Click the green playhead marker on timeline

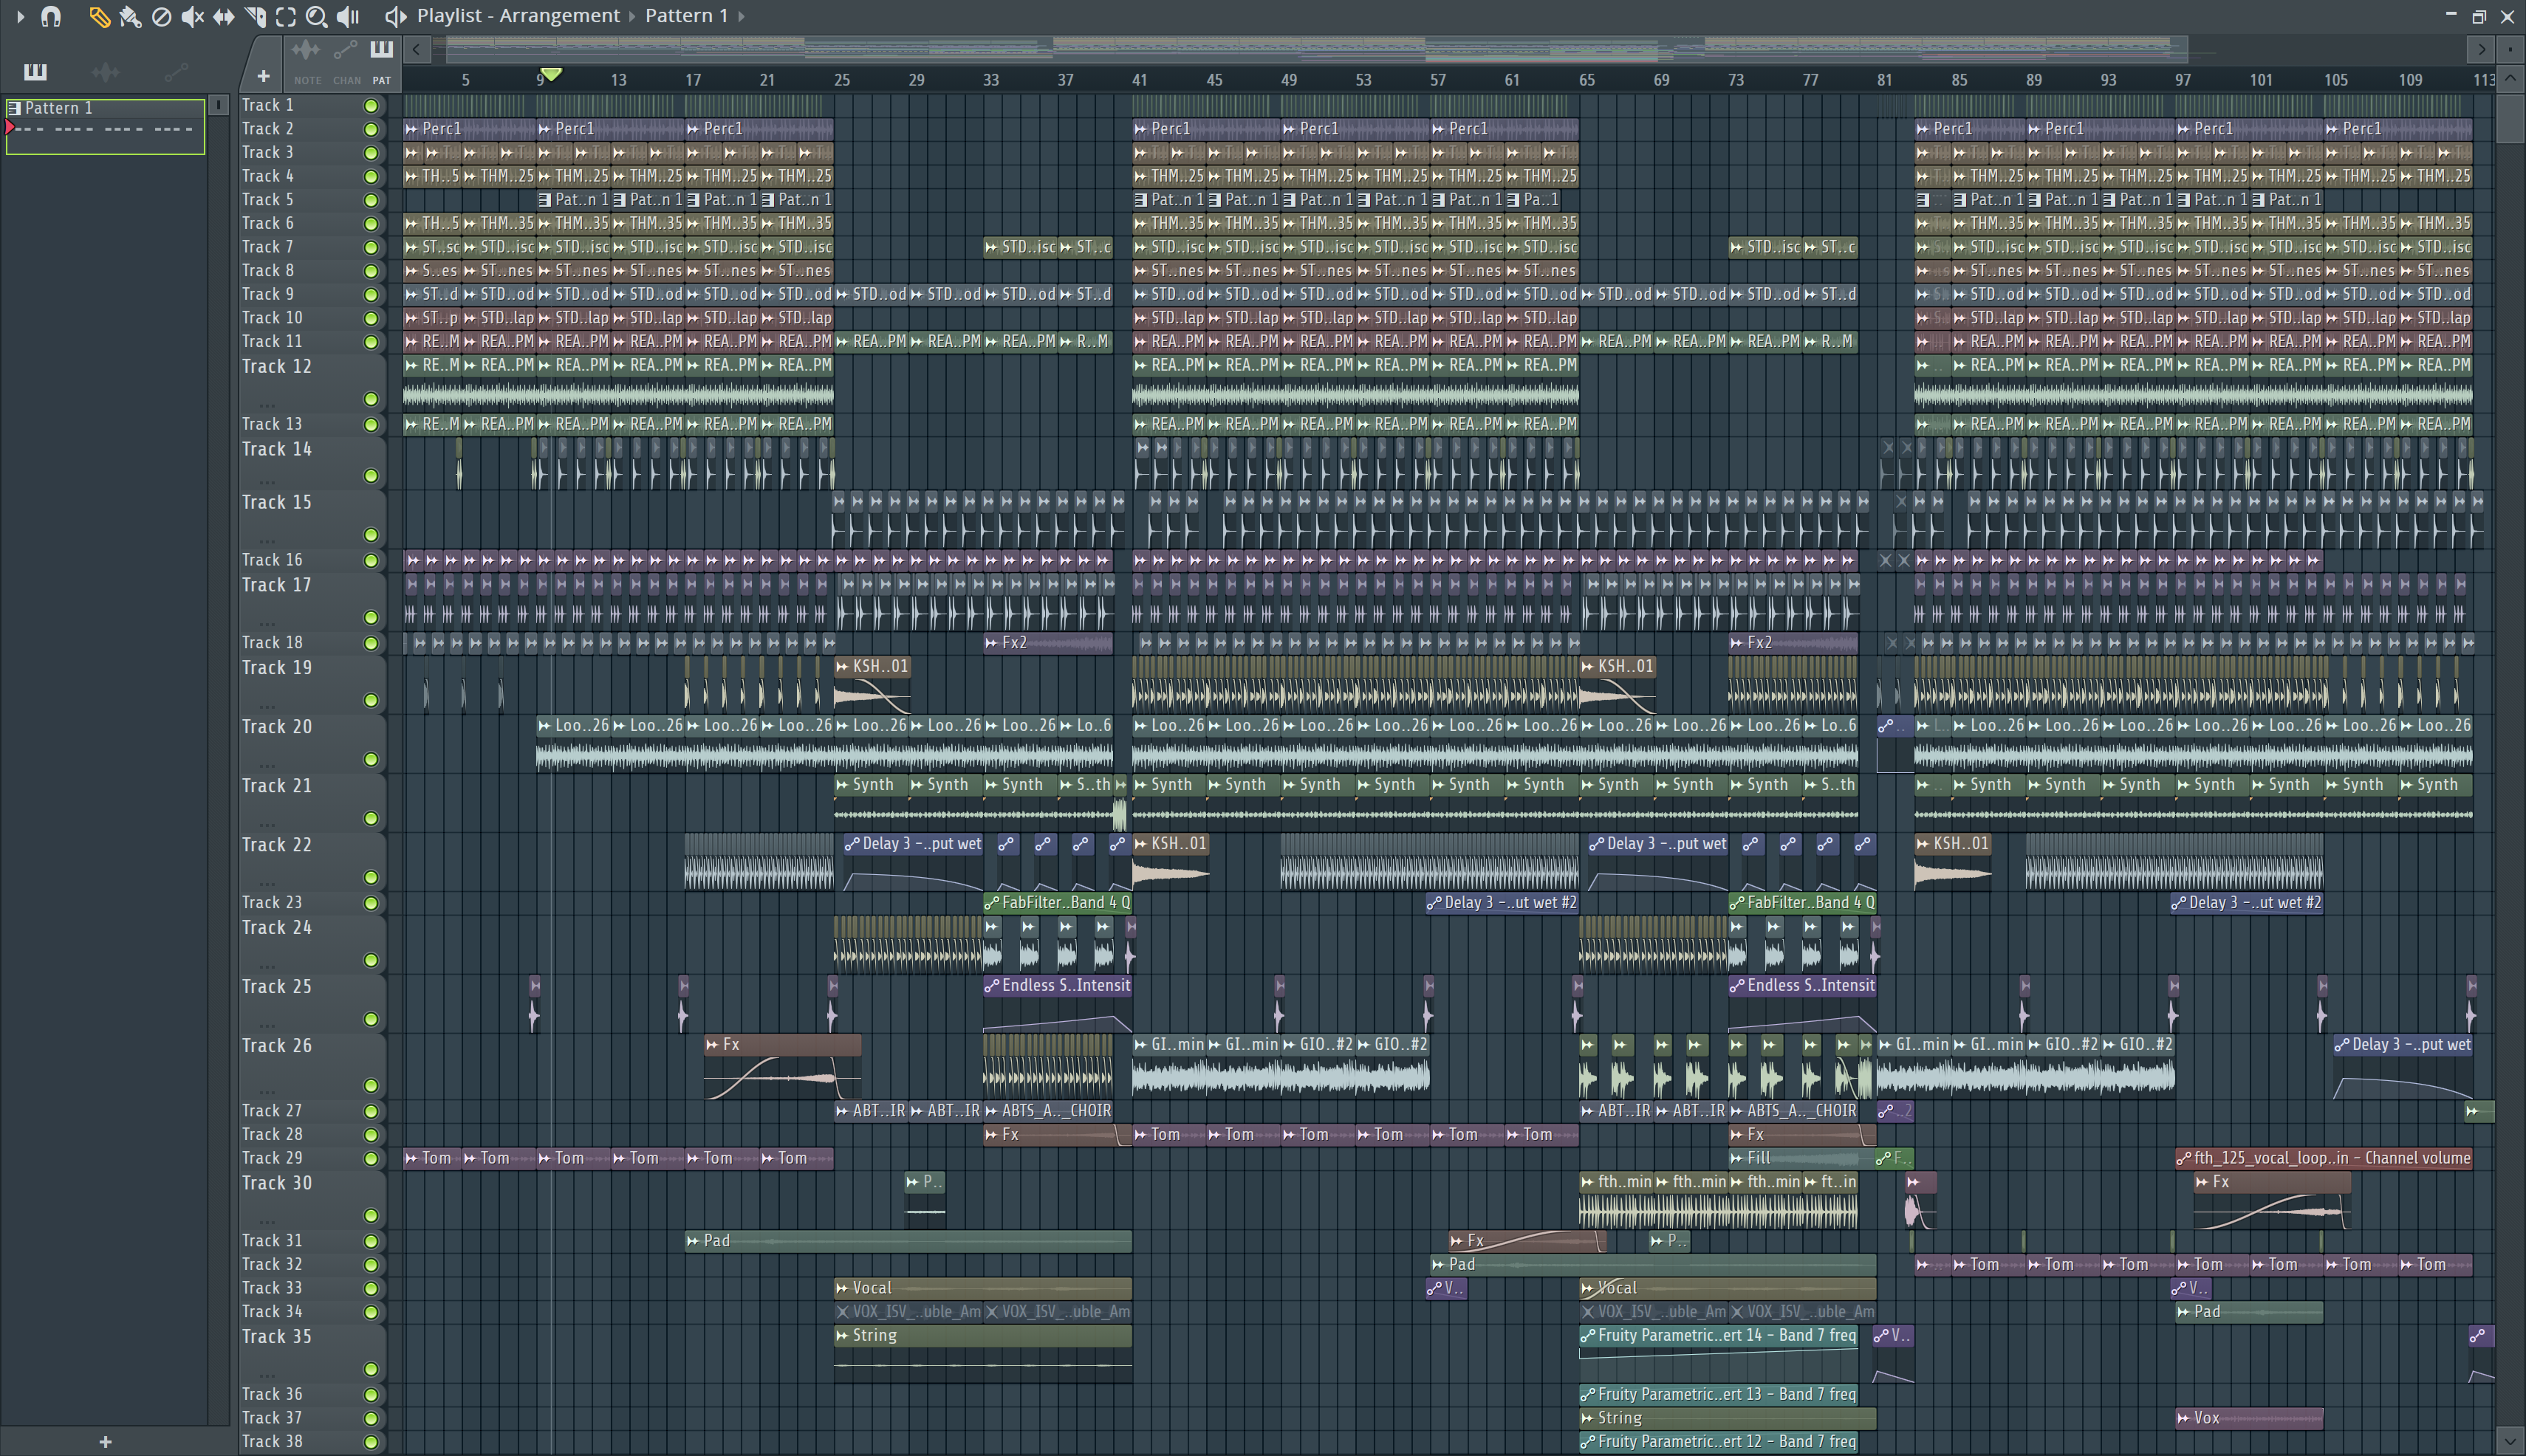click(x=550, y=74)
